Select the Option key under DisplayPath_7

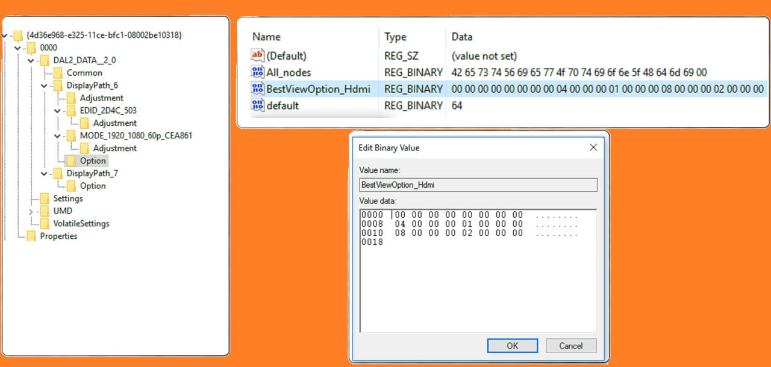click(x=93, y=186)
